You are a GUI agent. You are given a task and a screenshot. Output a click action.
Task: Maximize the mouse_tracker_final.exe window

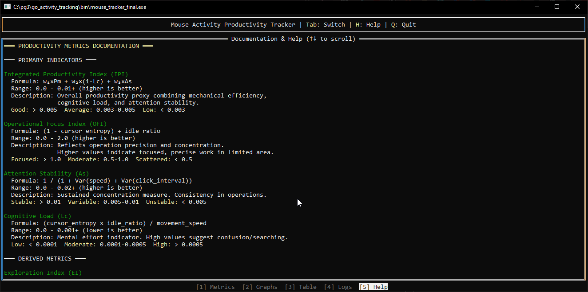point(557,7)
